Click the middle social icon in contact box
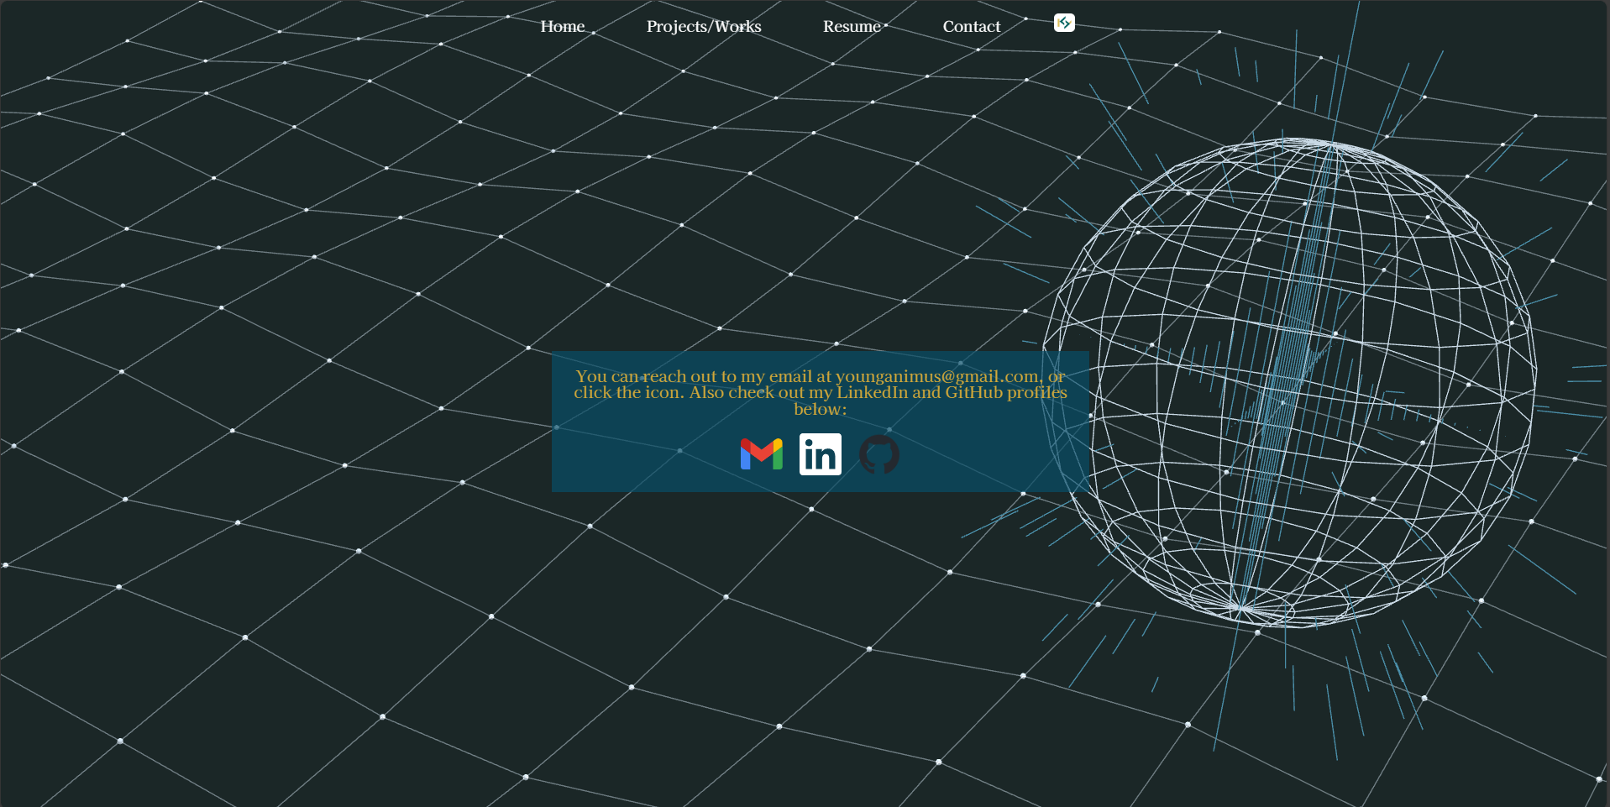This screenshot has height=807, width=1610. 819,453
